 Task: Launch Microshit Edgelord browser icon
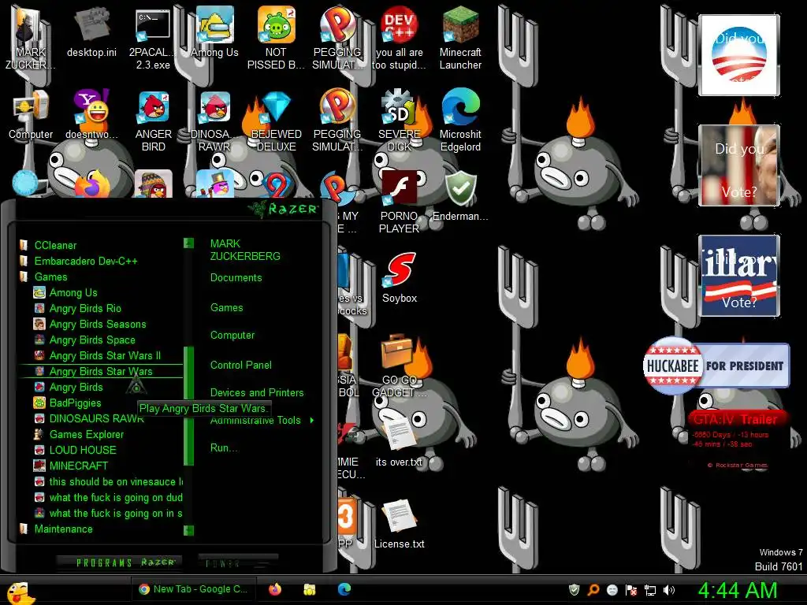pos(460,121)
